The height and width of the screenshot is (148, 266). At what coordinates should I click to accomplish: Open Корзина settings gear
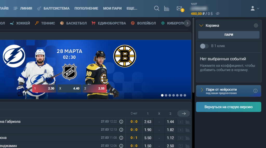[x=256, y=26]
